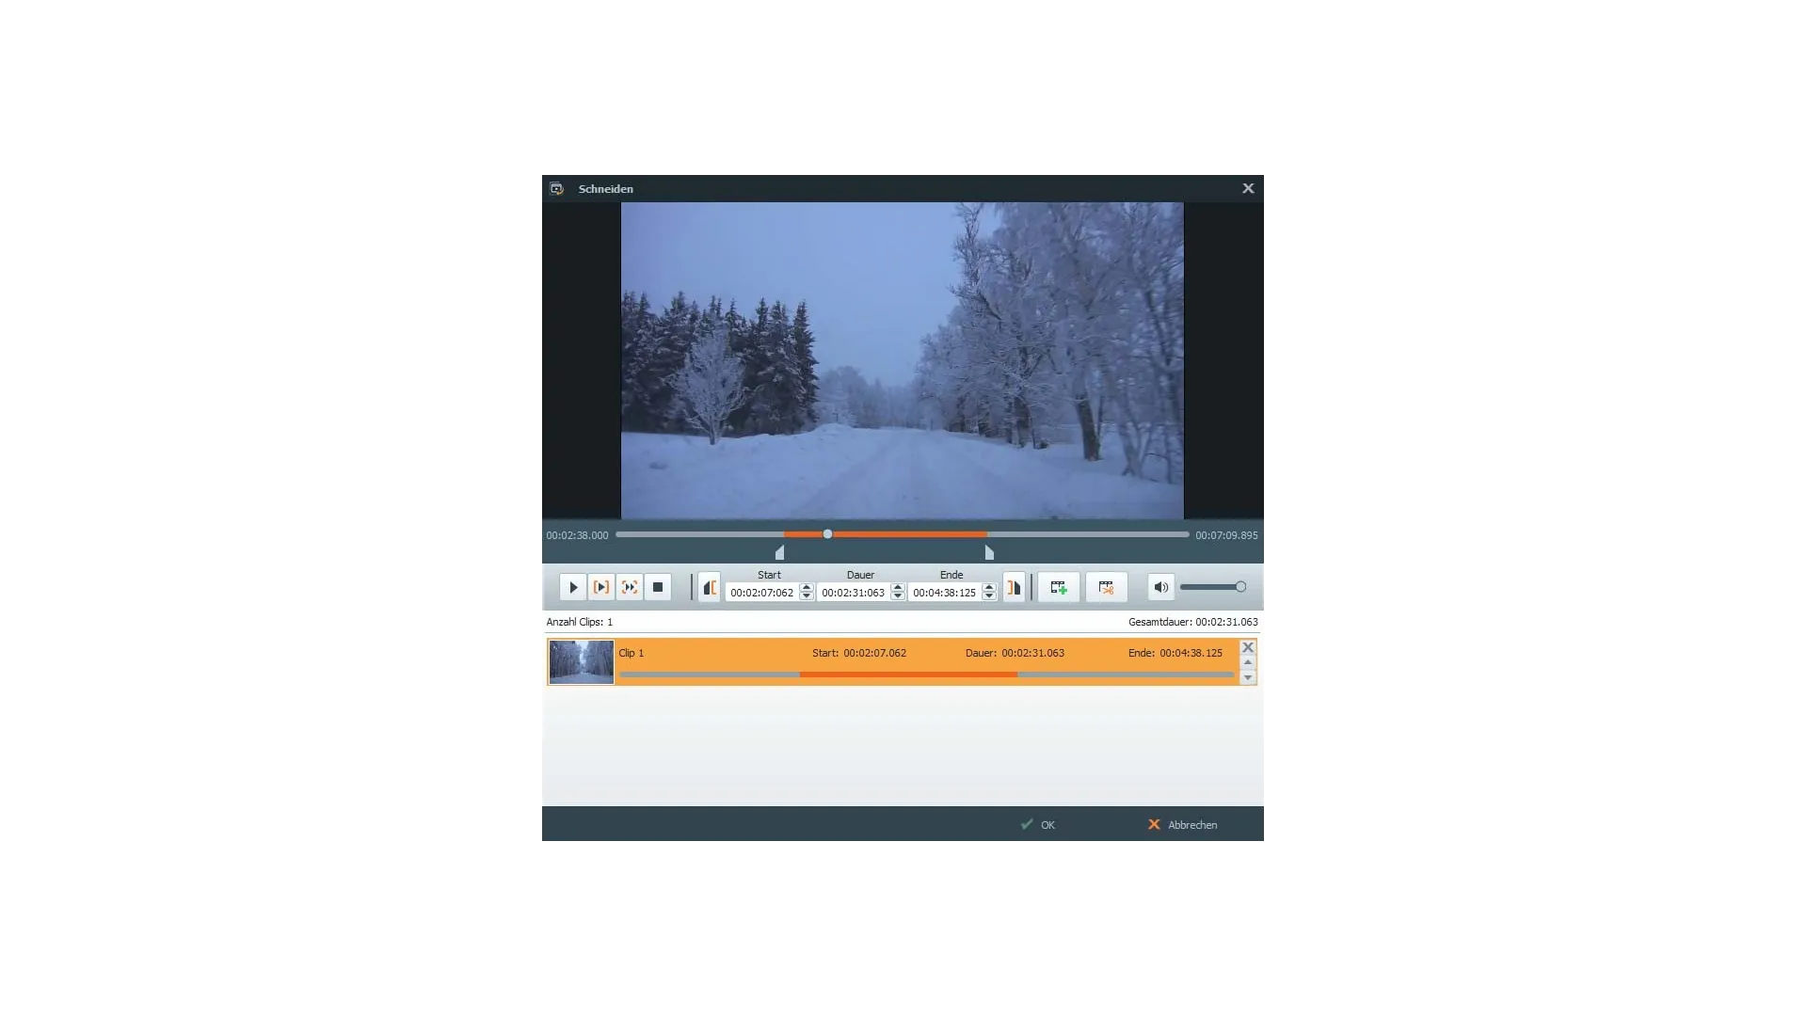Move Clip 1 down with arrow button
The height and width of the screenshot is (1016, 1807).
[1248, 677]
